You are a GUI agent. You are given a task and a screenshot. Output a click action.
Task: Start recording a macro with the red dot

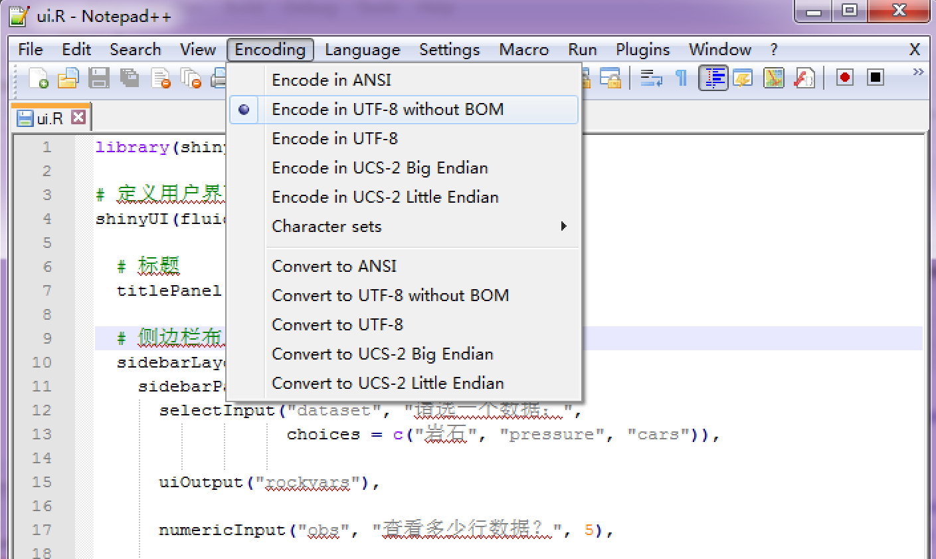[844, 77]
